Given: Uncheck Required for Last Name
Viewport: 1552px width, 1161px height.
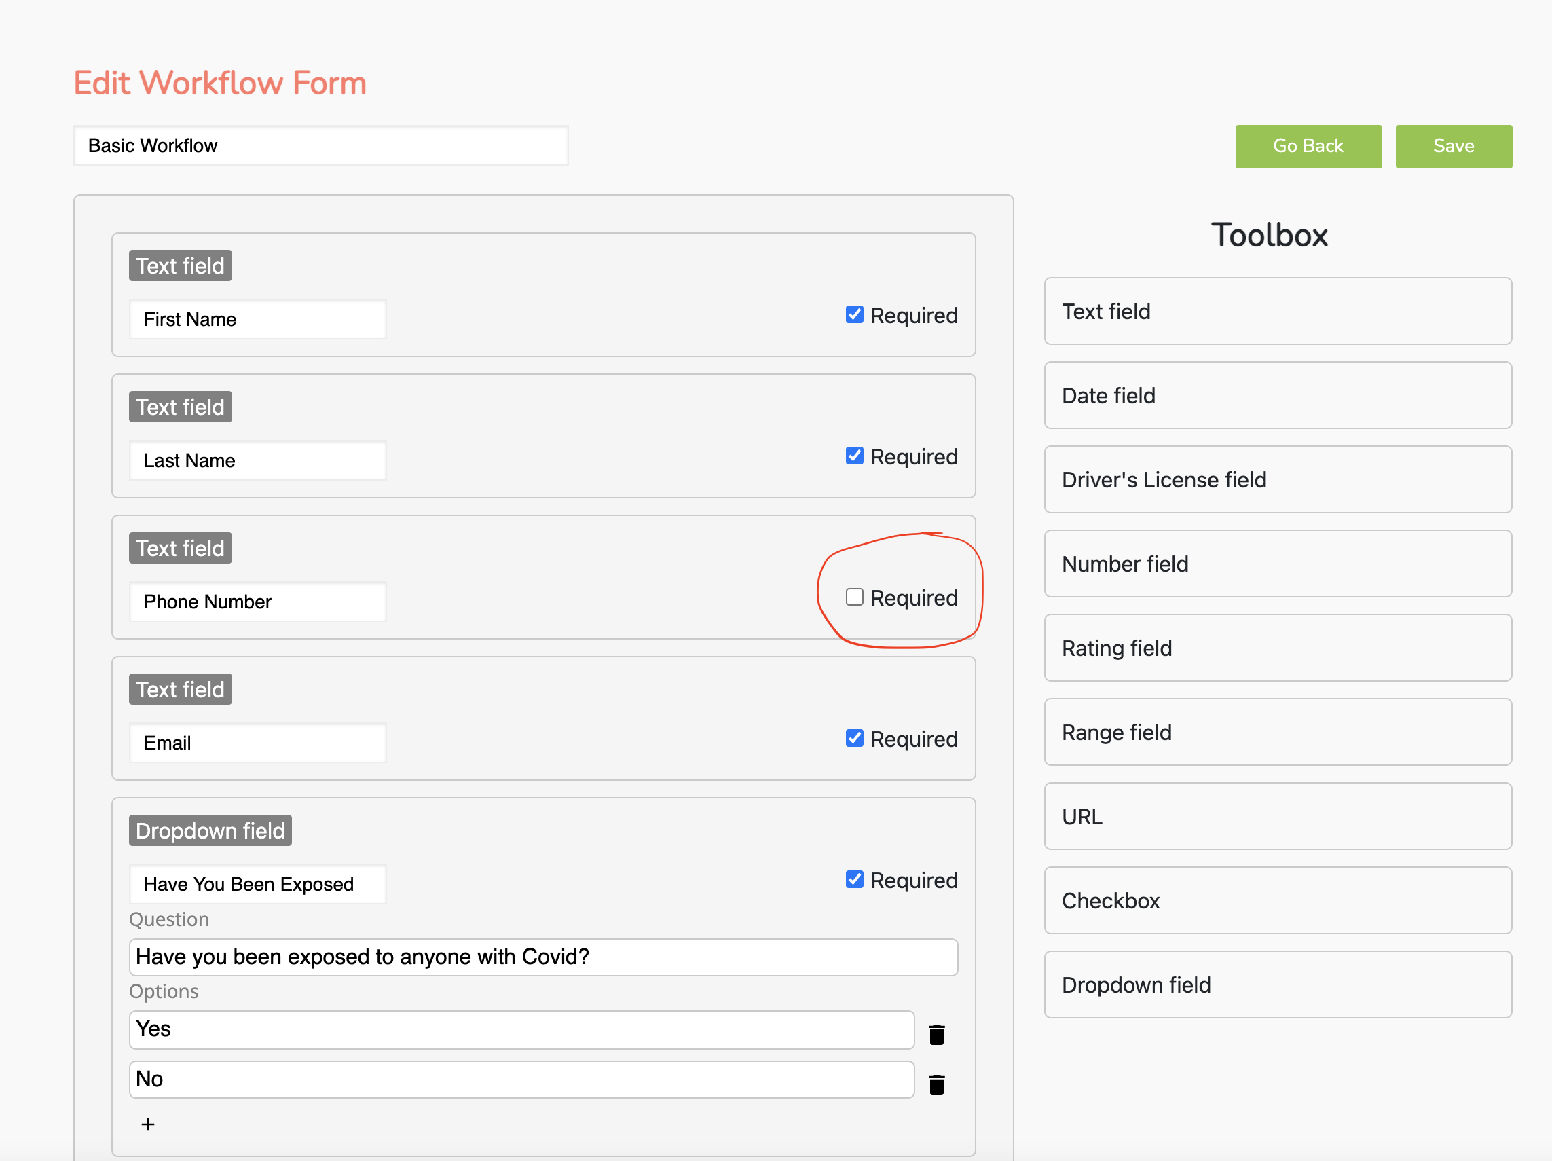Looking at the screenshot, I should (854, 456).
